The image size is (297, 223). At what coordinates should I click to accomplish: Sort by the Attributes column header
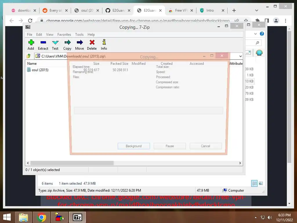[236, 64]
